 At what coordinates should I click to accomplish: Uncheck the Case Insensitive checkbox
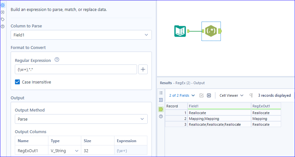[x=17, y=82]
